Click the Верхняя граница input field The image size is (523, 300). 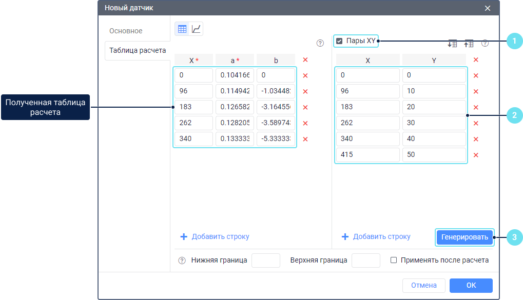coord(365,261)
